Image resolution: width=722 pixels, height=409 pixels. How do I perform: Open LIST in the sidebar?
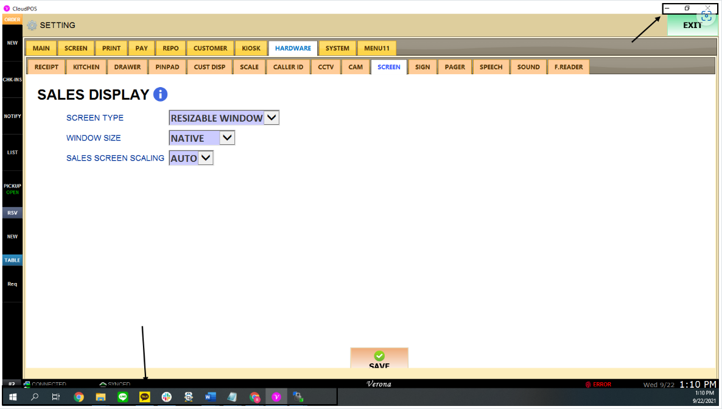[12, 152]
